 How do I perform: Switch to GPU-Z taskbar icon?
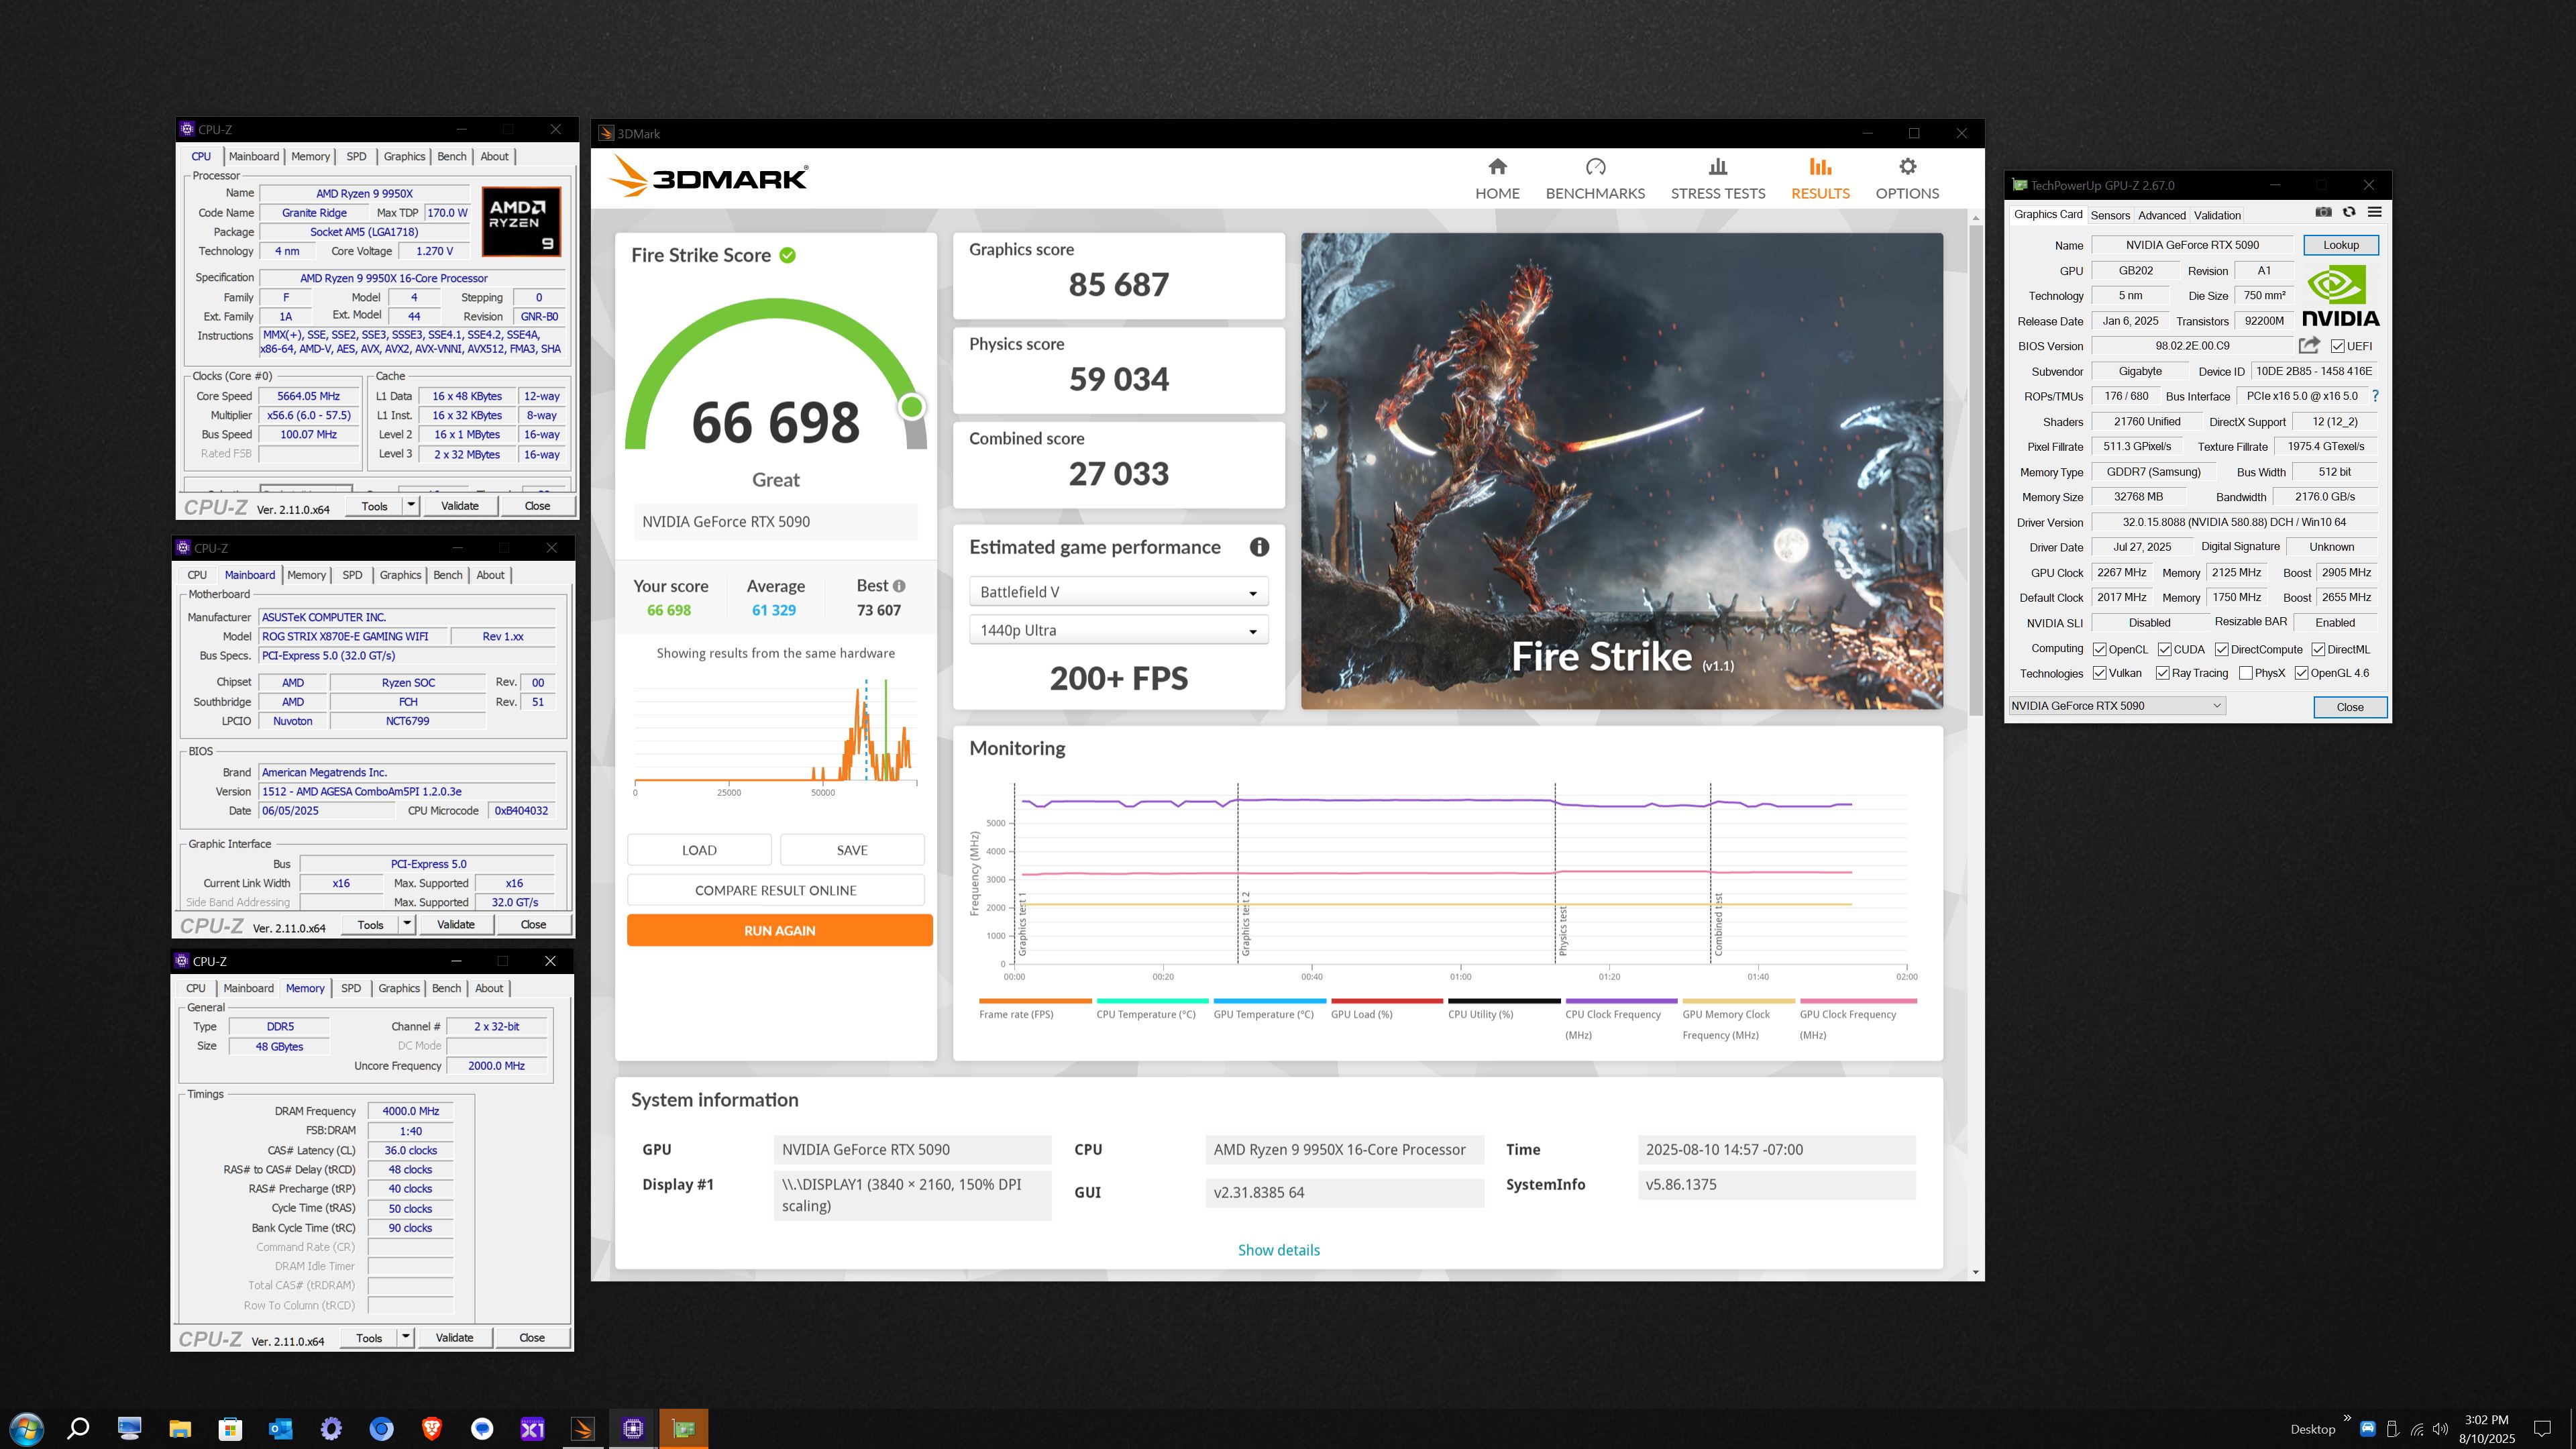click(x=684, y=1429)
